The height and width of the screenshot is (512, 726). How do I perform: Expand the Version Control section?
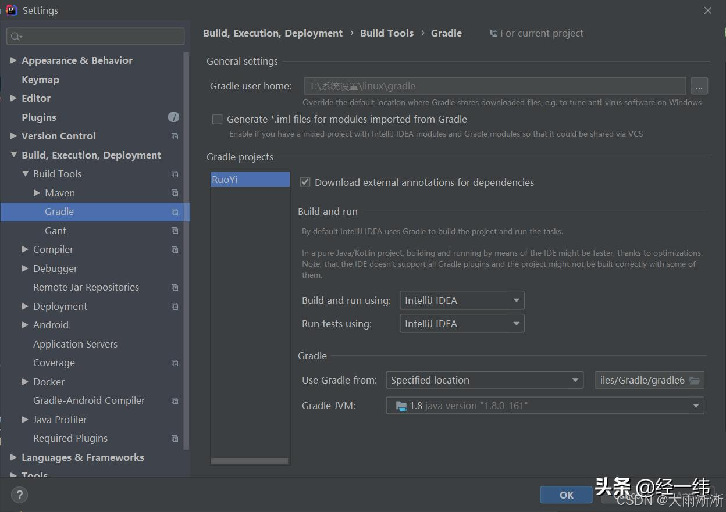13,136
